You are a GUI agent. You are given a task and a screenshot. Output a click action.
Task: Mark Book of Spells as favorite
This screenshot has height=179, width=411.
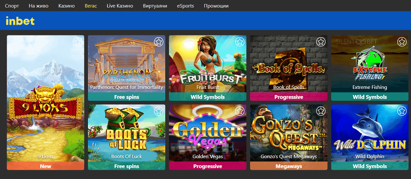(x=320, y=42)
